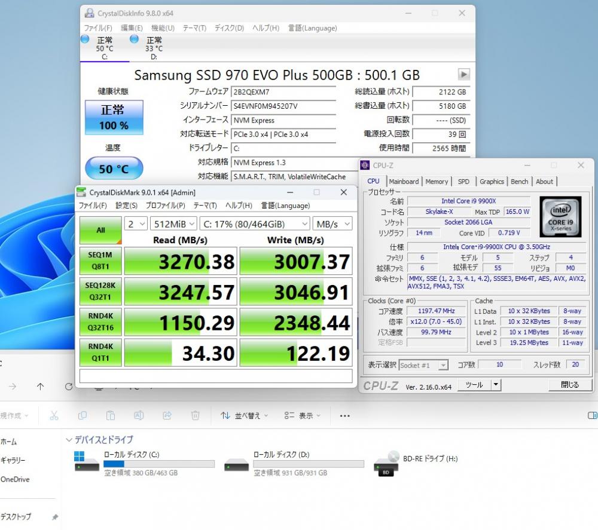Open OneDrive in Explorer sidebar
This screenshot has width=598, height=530.
[x=15, y=479]
